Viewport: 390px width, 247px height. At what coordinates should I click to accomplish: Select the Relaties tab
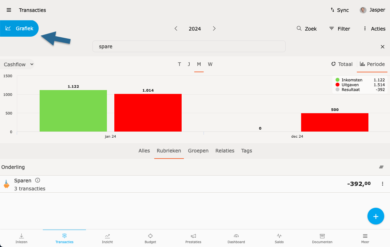point(225,151)
